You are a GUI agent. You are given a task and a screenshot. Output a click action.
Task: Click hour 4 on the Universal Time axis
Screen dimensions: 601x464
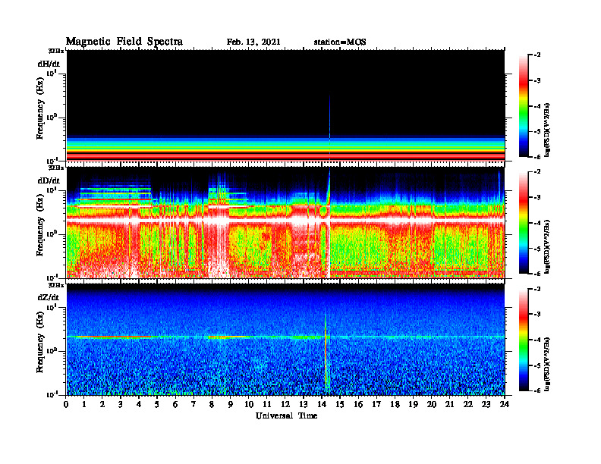[139, 404]
